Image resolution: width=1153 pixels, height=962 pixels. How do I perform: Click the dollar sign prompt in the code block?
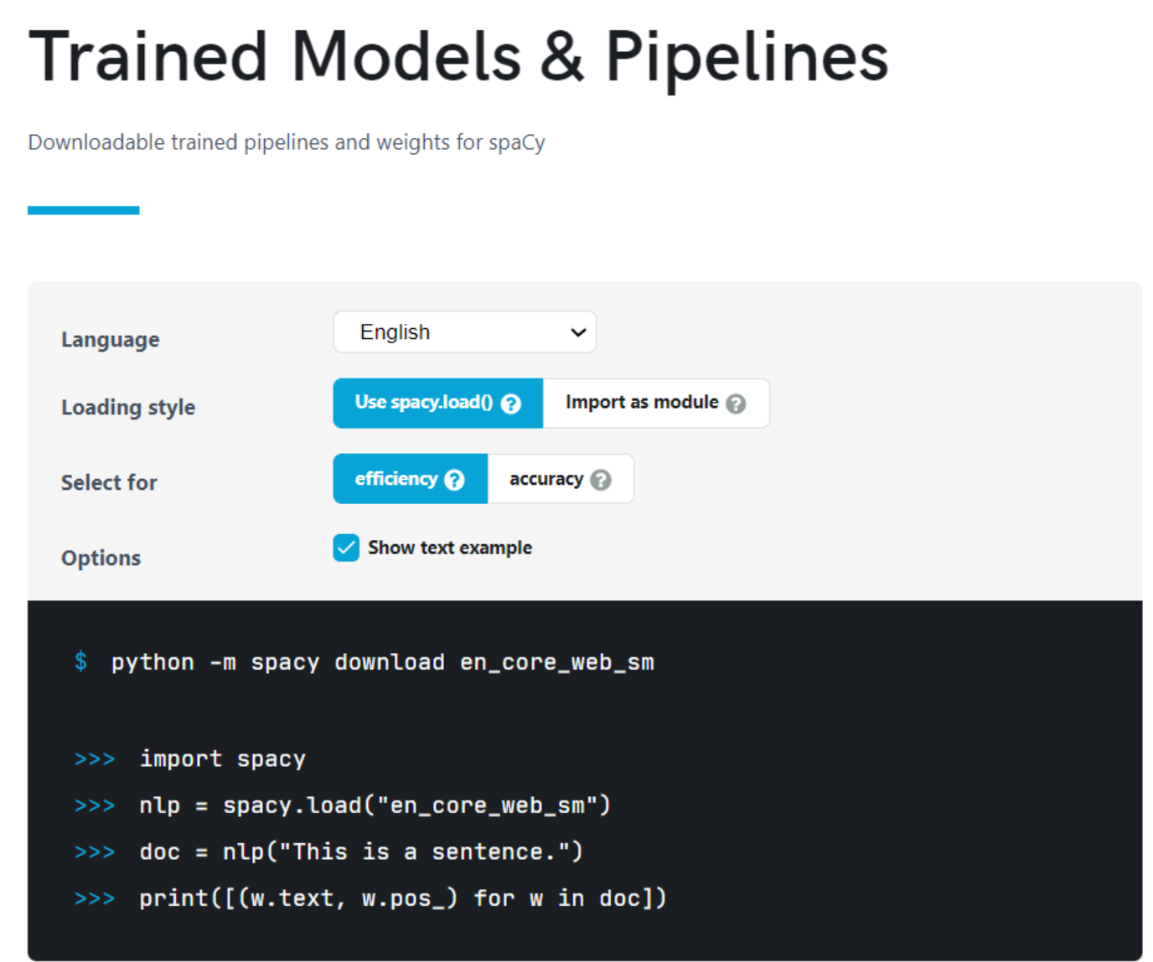(x=80, y=661)
